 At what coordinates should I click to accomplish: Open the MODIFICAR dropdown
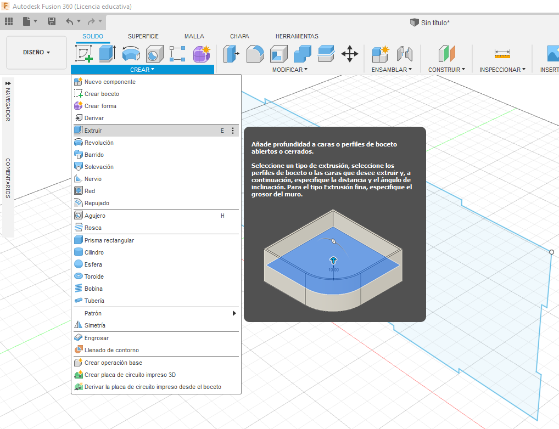(x=290, y=70)
